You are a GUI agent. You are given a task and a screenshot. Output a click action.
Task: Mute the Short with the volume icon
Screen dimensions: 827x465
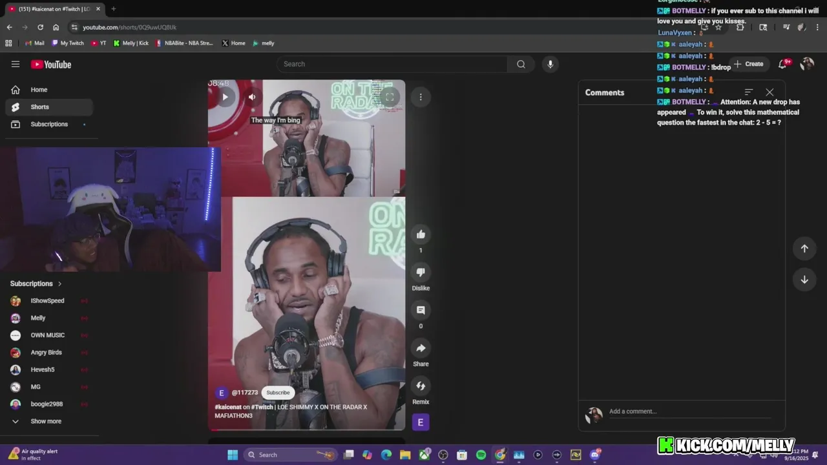(x=252, y=97)
